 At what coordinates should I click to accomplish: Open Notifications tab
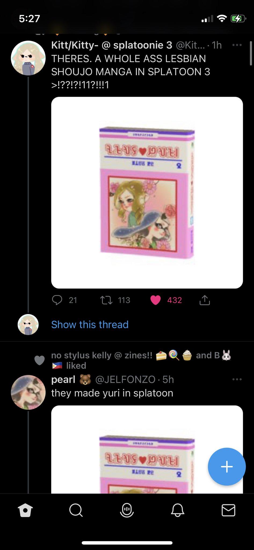pyautogui.click(x=177, y=510)
